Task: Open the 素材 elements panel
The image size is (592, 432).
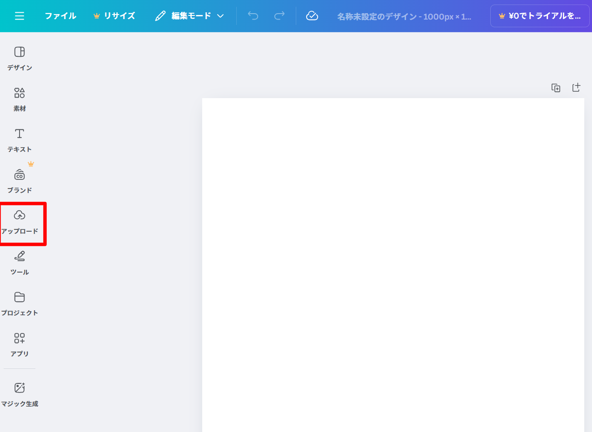Action: 20,99
